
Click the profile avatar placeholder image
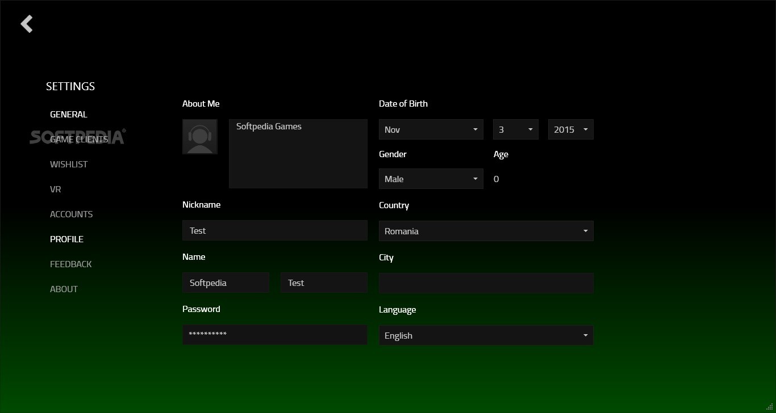click(x=200, y=136)
